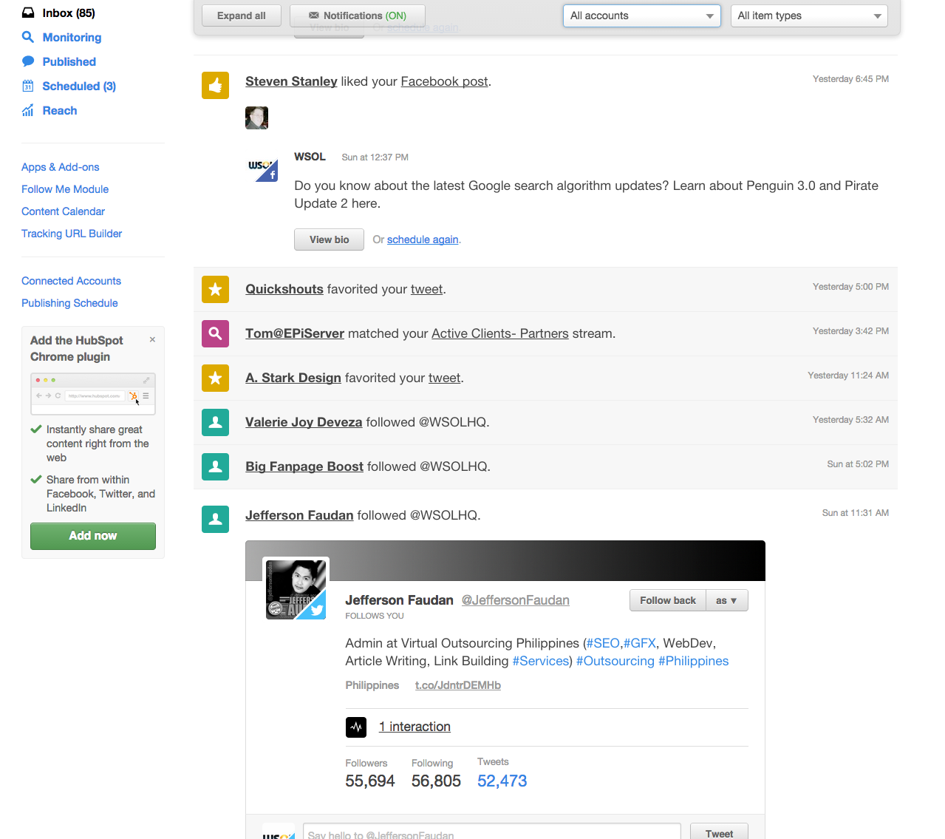Screen dimensions: 945x839
Task: Open the 52,473 tweets count link
Action: coord(502,781)
